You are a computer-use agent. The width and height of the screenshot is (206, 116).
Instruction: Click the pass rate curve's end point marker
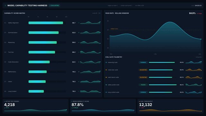click(201, 39)
